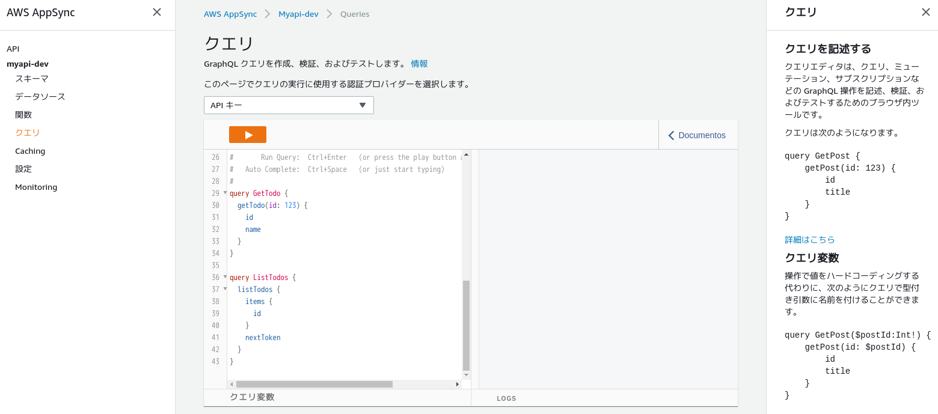Click the query ListTodos line
This screenshot has height=414, width=938.
[263, 277]
